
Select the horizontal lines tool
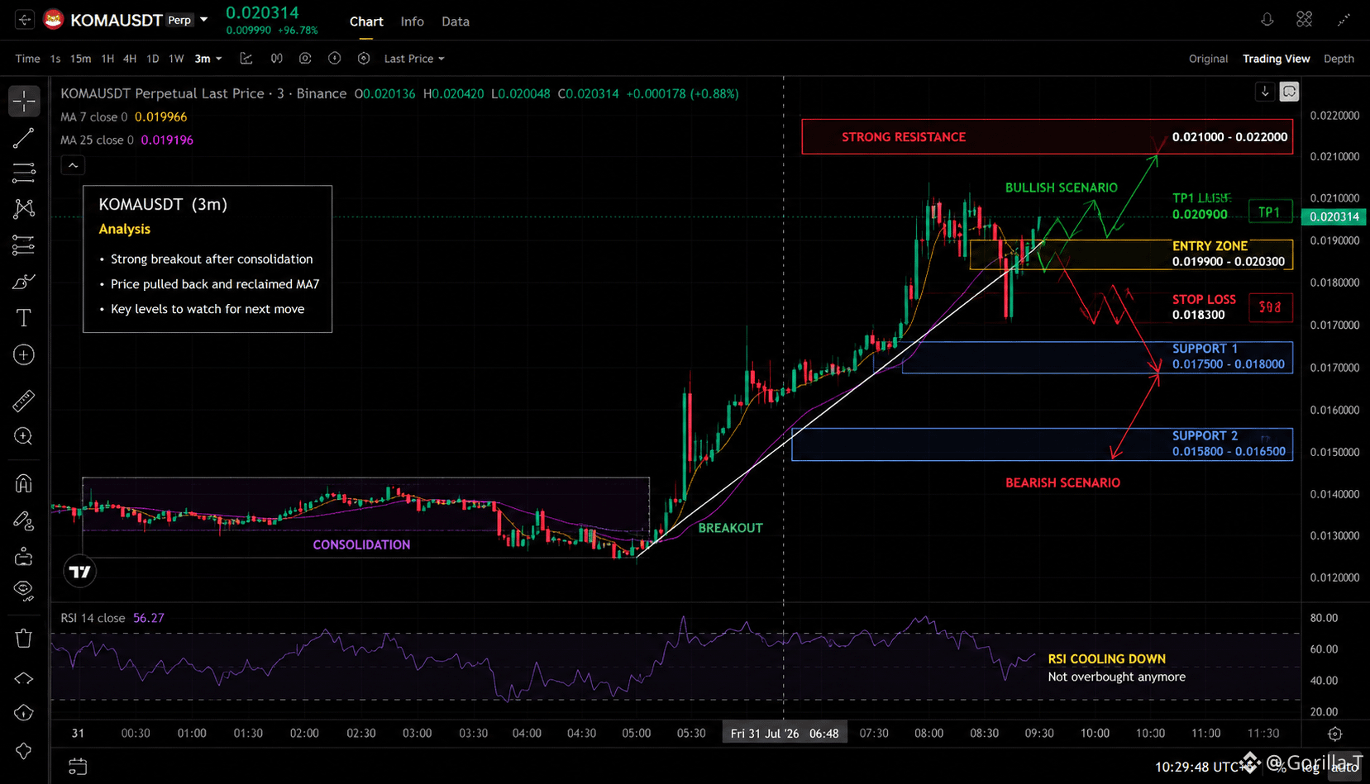[24, 173]
